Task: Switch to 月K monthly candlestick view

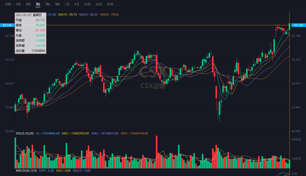Action: (48, 4)
